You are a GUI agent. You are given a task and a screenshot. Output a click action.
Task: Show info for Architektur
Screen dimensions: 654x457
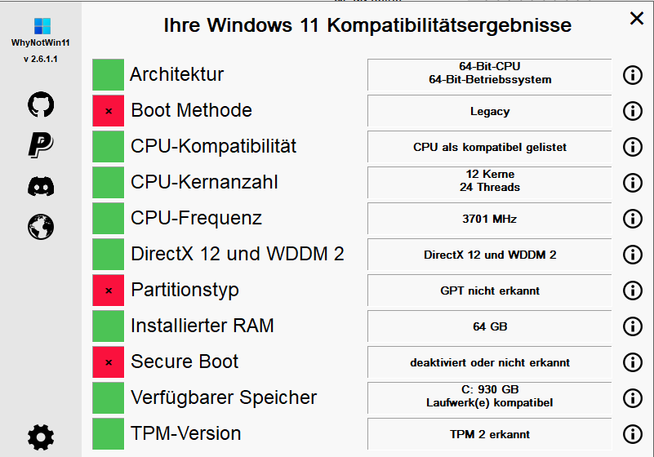pyautogui.click(x=633, y=75)
